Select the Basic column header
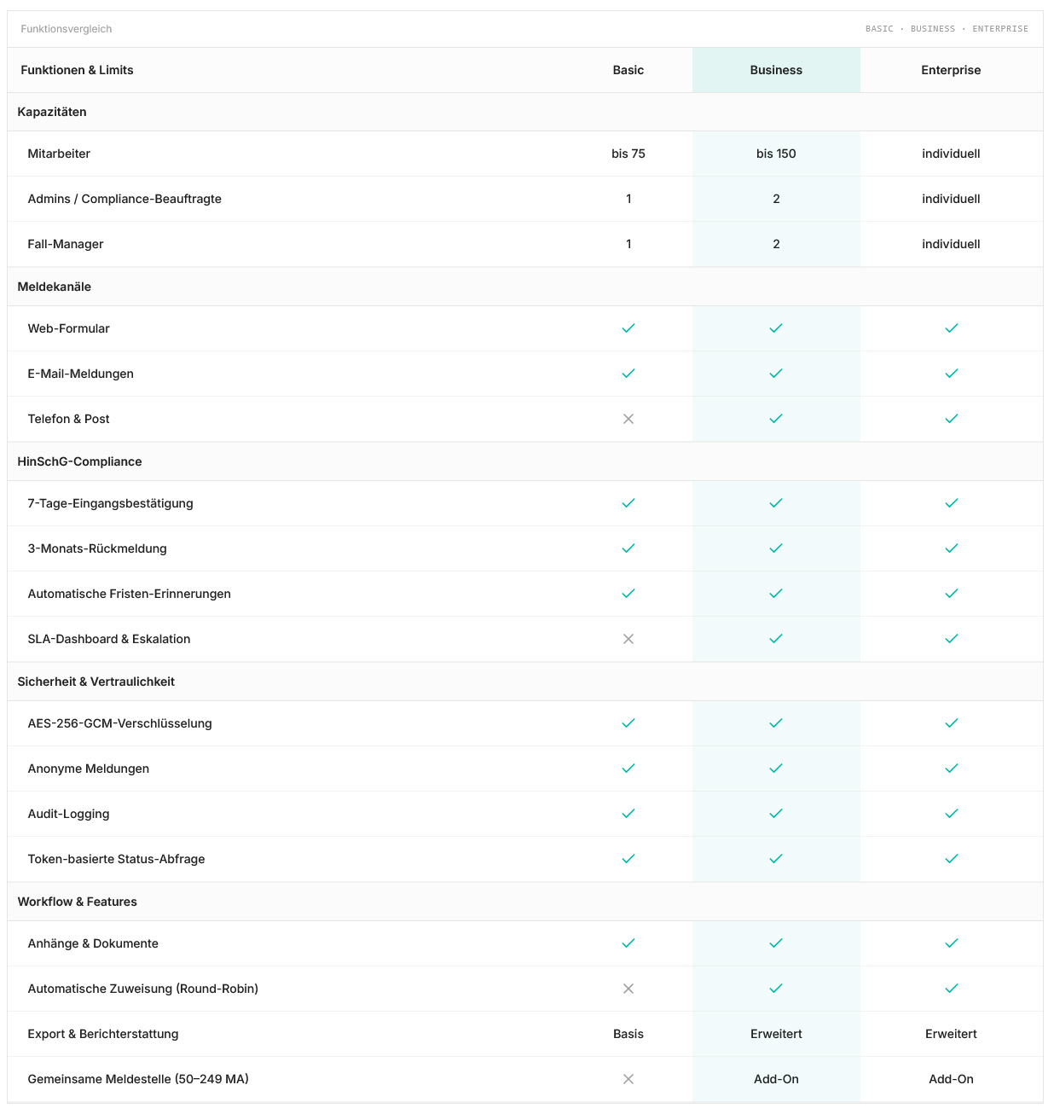 [x=628, y=70]
